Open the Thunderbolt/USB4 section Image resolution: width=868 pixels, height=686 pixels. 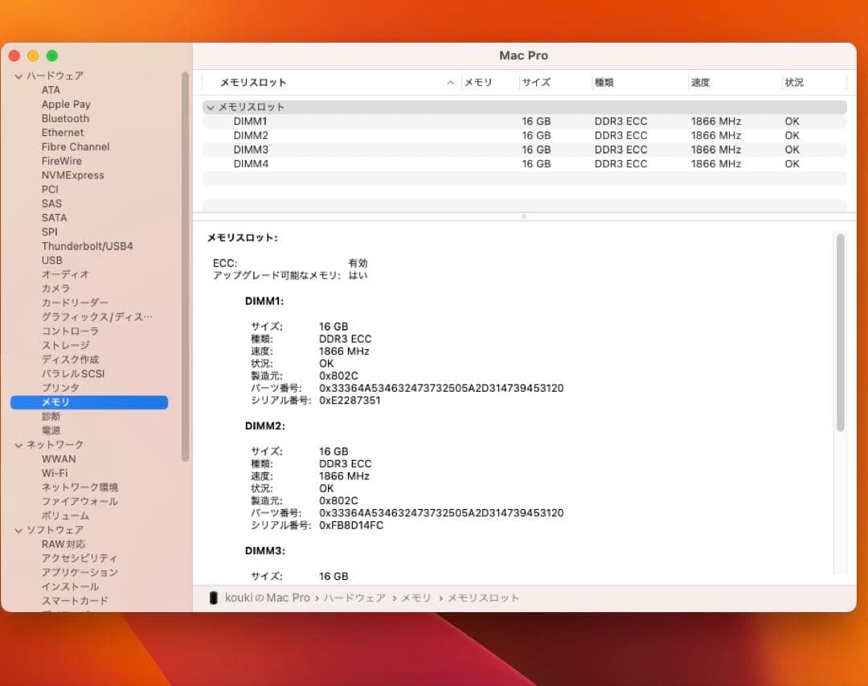tap(88, 246)
